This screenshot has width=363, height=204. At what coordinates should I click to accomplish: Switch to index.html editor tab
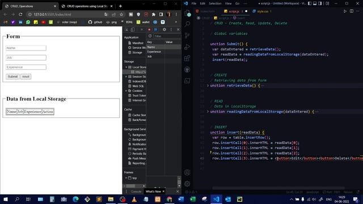[x=205, y=11]
